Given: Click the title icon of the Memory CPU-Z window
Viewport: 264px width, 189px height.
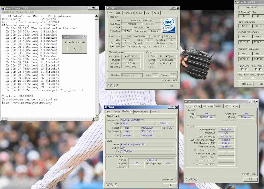Looking at the screenshot, I should point(186,102).
